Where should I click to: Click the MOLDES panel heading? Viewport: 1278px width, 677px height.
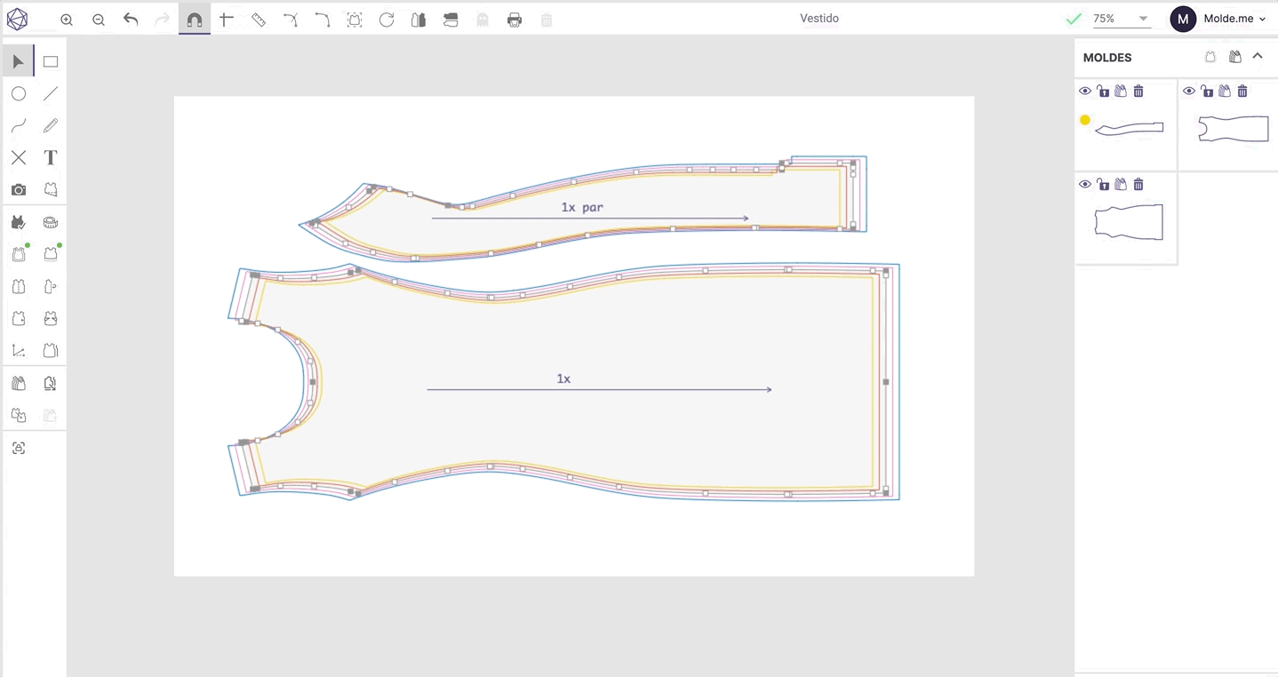point(1107,58)
